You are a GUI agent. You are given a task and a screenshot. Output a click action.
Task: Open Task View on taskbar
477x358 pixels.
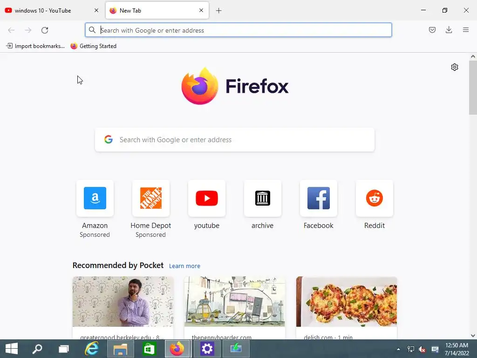click(64, 349)
